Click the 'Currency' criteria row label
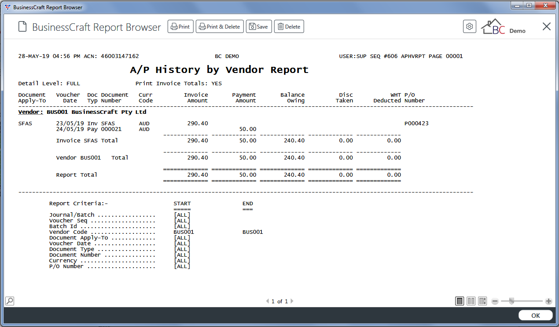This screenshot has height=327, width=559. (x=63, y=261)
